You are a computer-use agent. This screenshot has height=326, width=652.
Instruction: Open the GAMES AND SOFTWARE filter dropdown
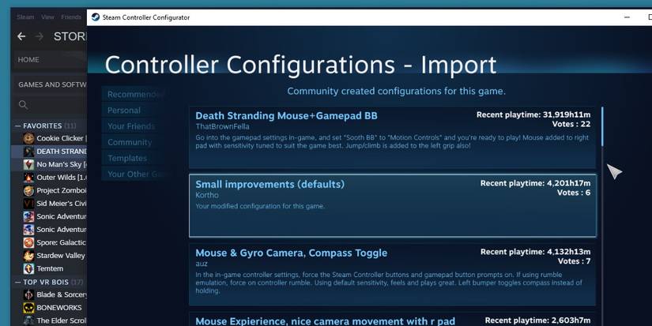[x=52, y=84]
